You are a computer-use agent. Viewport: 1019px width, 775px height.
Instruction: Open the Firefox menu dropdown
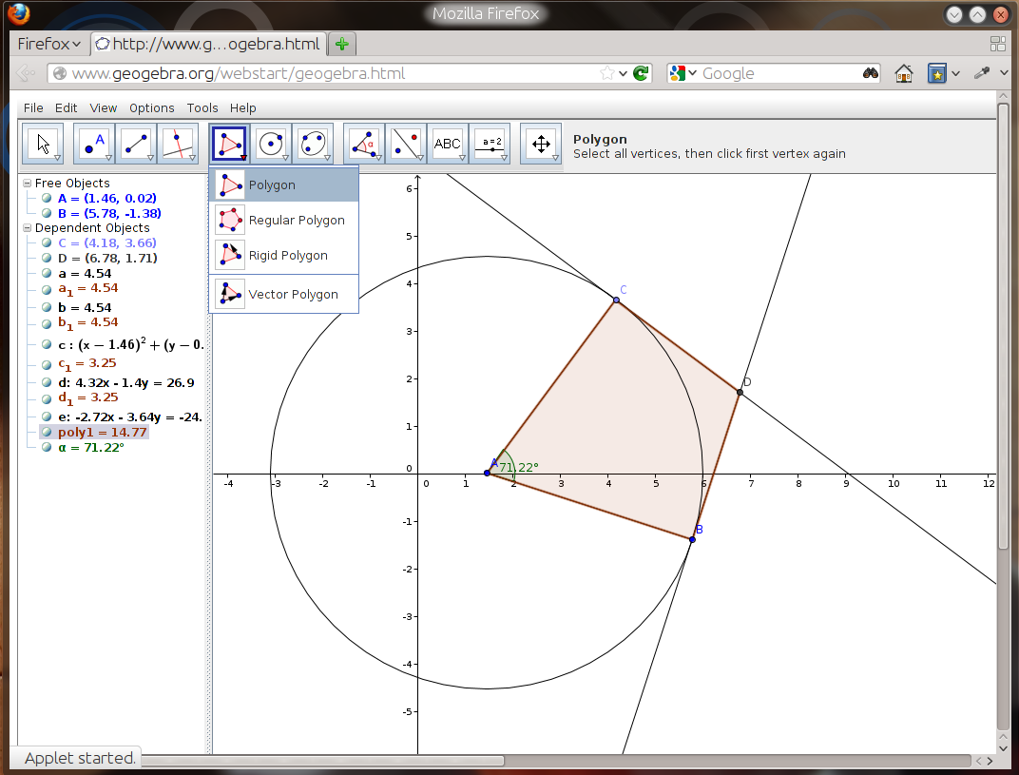pos(49,44)
